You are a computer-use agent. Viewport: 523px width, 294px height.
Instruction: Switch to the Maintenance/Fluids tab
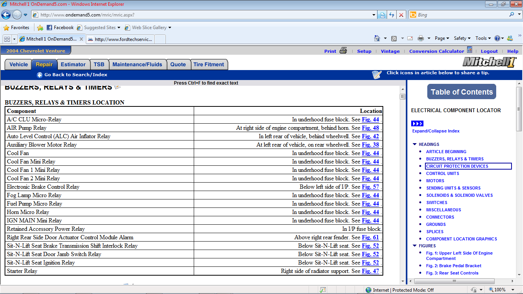[x=137, y=65]
